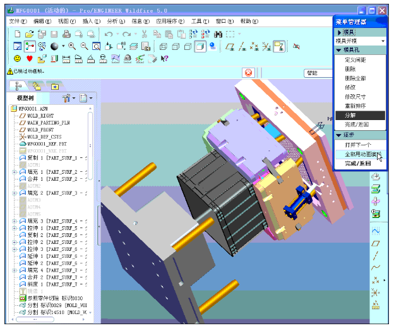Select MOLD_RIGHT in the model tree
This screenshot has width=394, height=328.
[x=40, y=116]
